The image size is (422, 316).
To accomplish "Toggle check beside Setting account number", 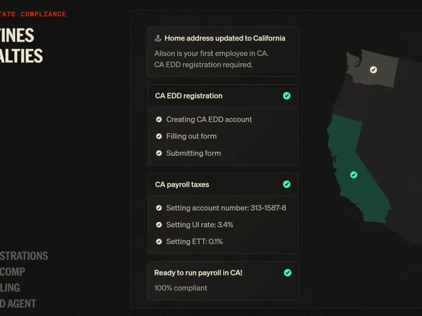I will tap(159, 208).
